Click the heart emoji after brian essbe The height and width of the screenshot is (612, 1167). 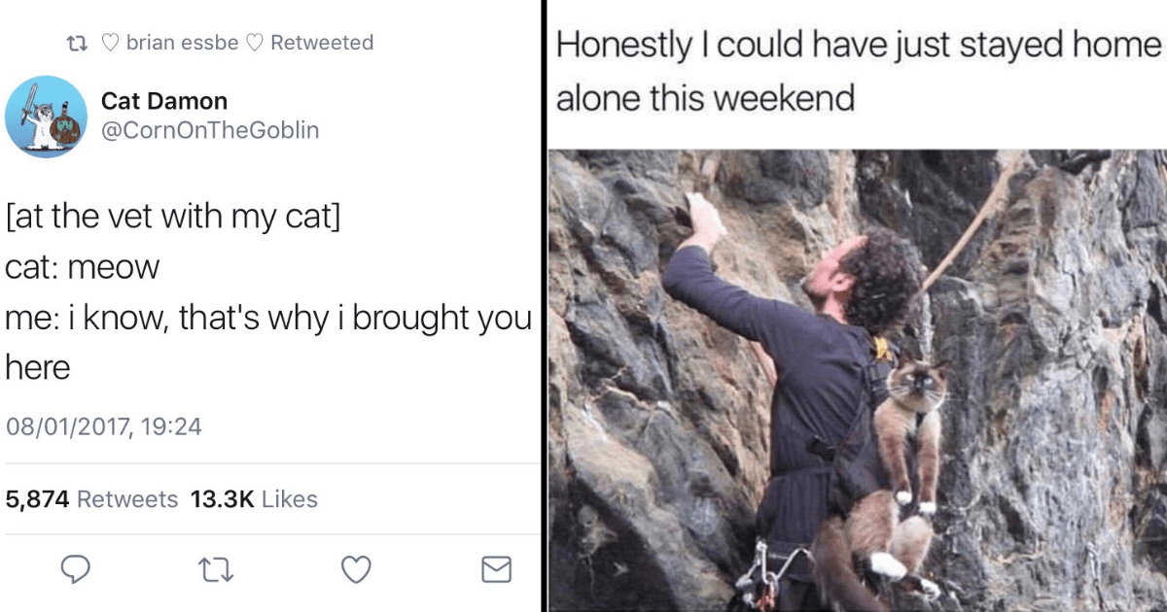click(255, 43)
